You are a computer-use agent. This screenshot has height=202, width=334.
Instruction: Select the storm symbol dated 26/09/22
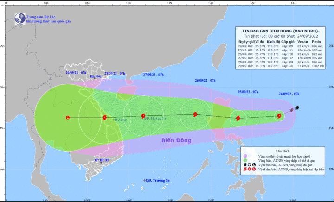pyautogui.click(x=195, y=115)
